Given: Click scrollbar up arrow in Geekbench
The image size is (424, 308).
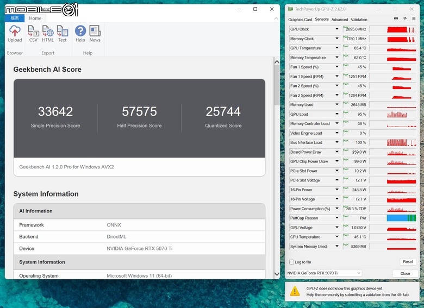Looking at the screenshot, I should [277, 62].
